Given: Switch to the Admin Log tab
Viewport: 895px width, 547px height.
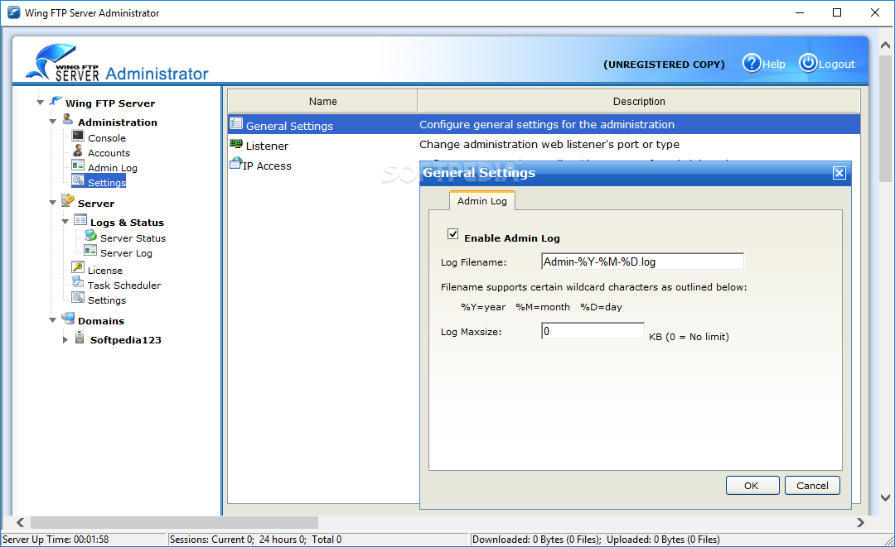Looking at the screenshot, I should click(482, 200).
